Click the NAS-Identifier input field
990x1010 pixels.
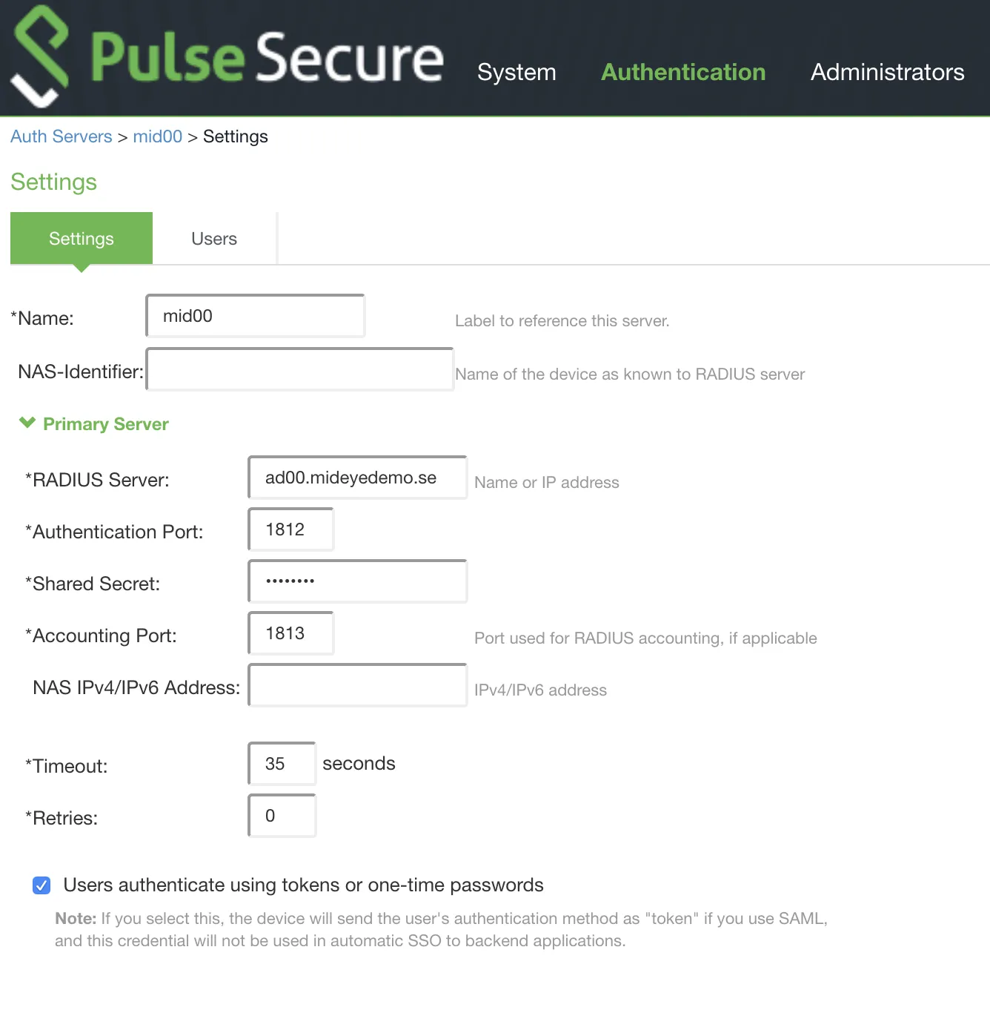(x=299, y=369)
